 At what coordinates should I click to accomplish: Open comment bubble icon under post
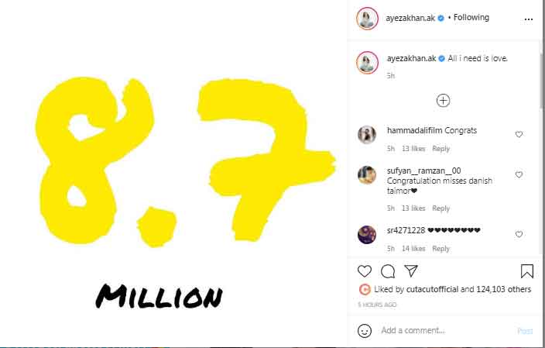coord(388,271)
